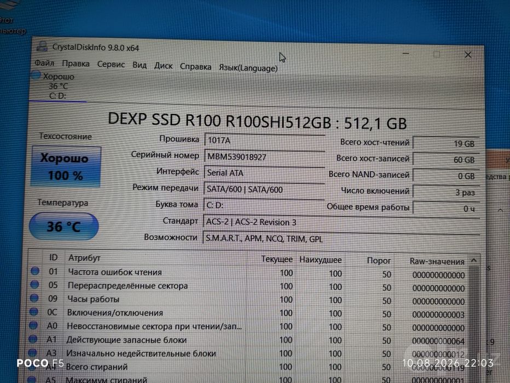Open the Язык(Language) menu
The image size is (510, 383).
point(248,68)
